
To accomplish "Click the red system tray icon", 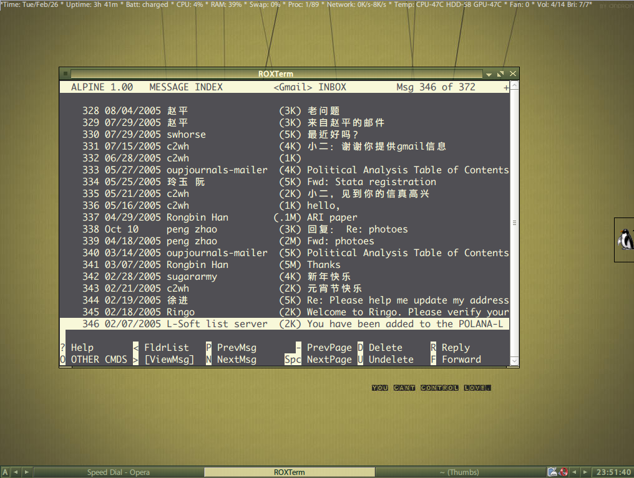I will pyautogui.click(x=563, y=472).
